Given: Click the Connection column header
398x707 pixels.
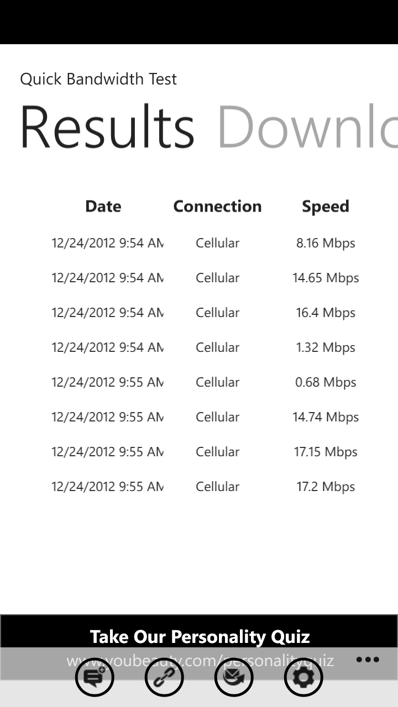Looking at the screenshot, I should (x=217, y=206).
